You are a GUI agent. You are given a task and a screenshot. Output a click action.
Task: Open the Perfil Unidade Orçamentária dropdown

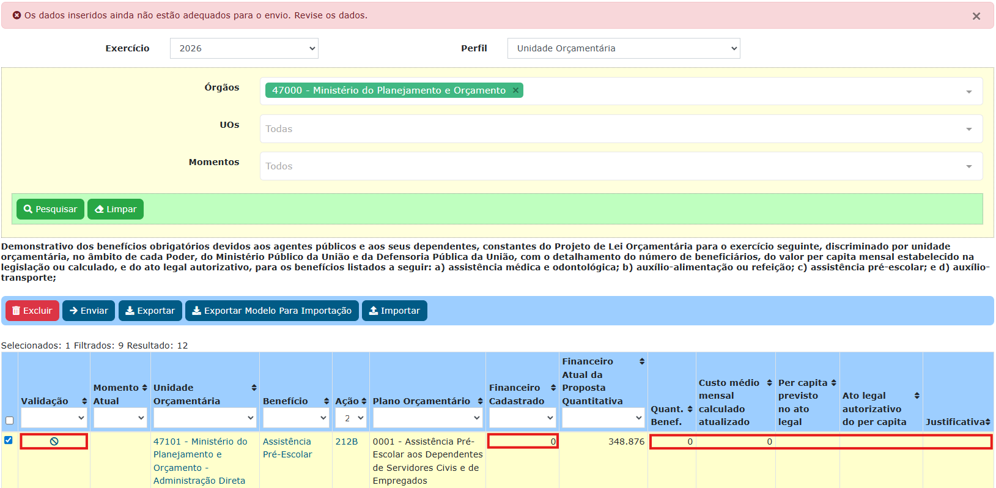pyautogui.click(x=624, y=48)
